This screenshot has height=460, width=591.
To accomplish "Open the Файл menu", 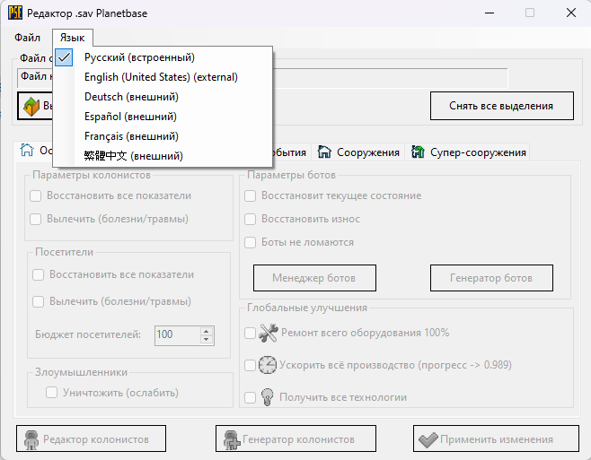I will (x=27, y=38).
